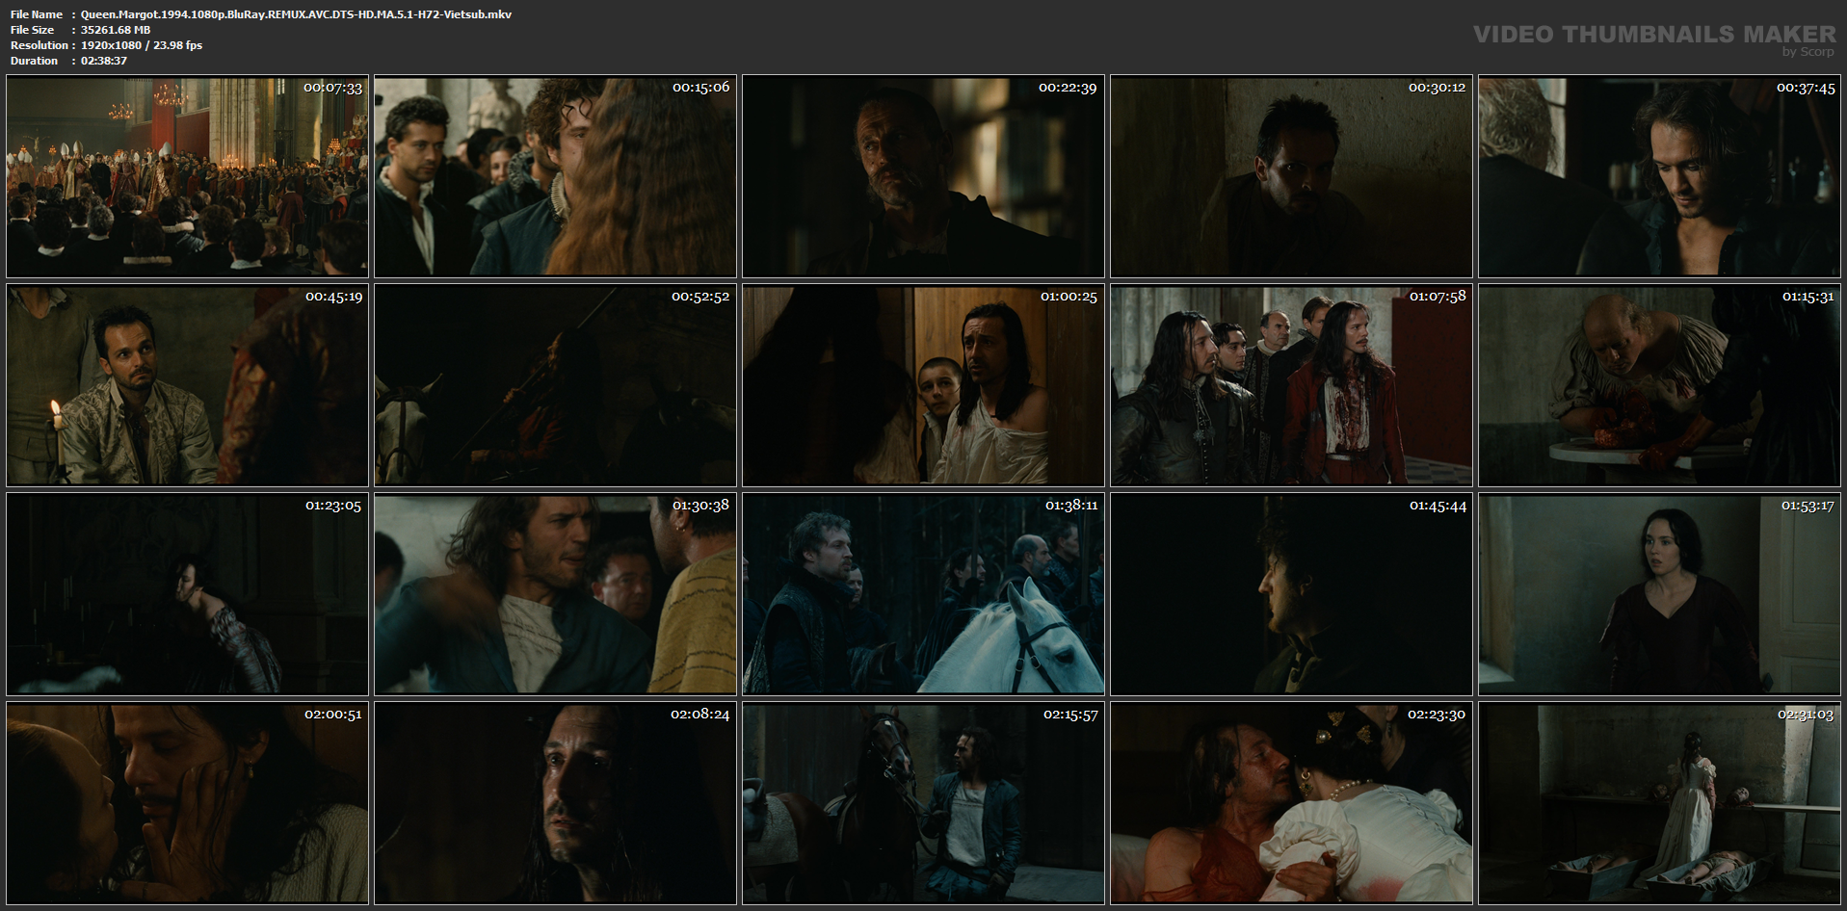Pick the frame stamped 01:45:44
The width and height of the screenshot is (1847, 911).
click(x=1291, y=594)
